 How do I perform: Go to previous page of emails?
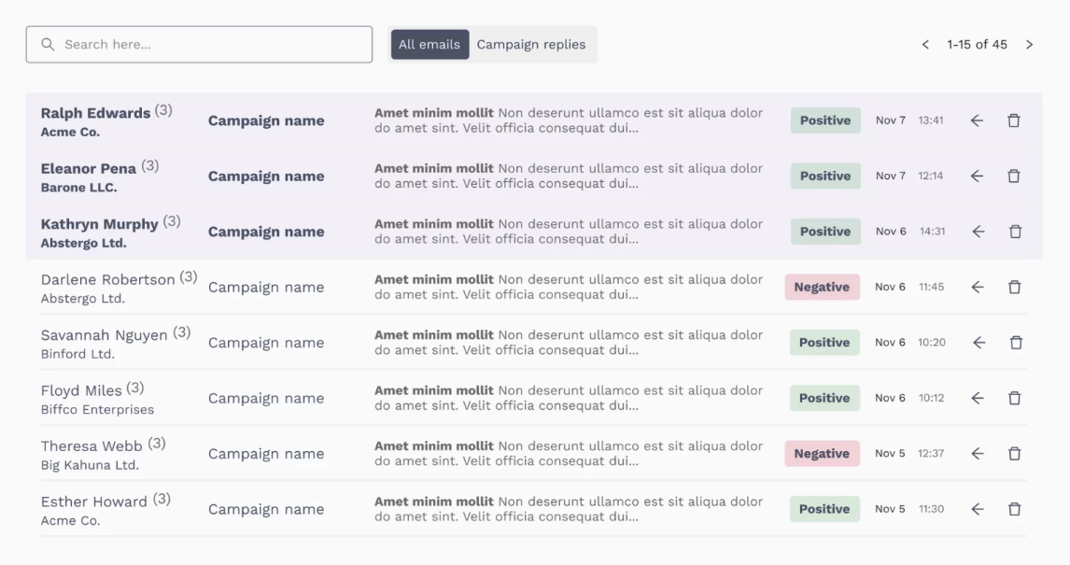click(925, 44)
